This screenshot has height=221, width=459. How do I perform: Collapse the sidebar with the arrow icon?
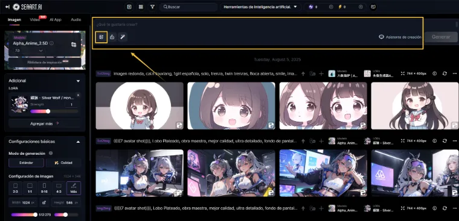(x=7, y=7)
